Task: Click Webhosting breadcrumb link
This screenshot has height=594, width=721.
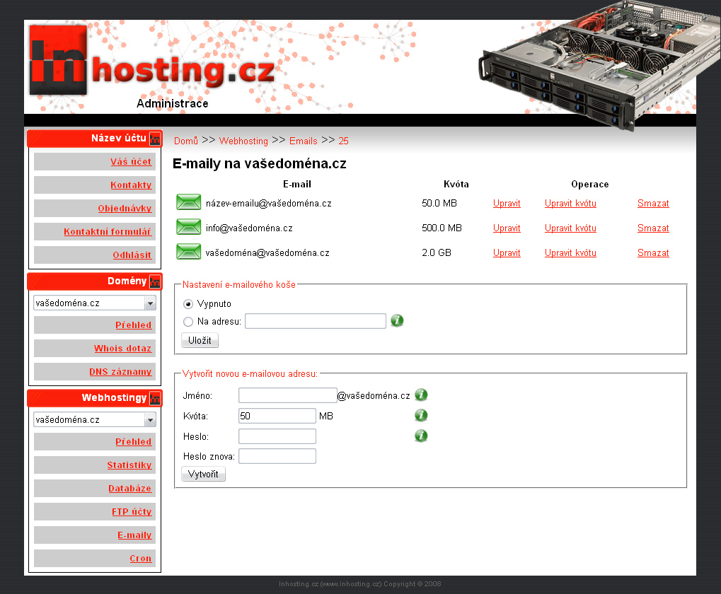Action: pyautogui.click(x=243, y=141)
